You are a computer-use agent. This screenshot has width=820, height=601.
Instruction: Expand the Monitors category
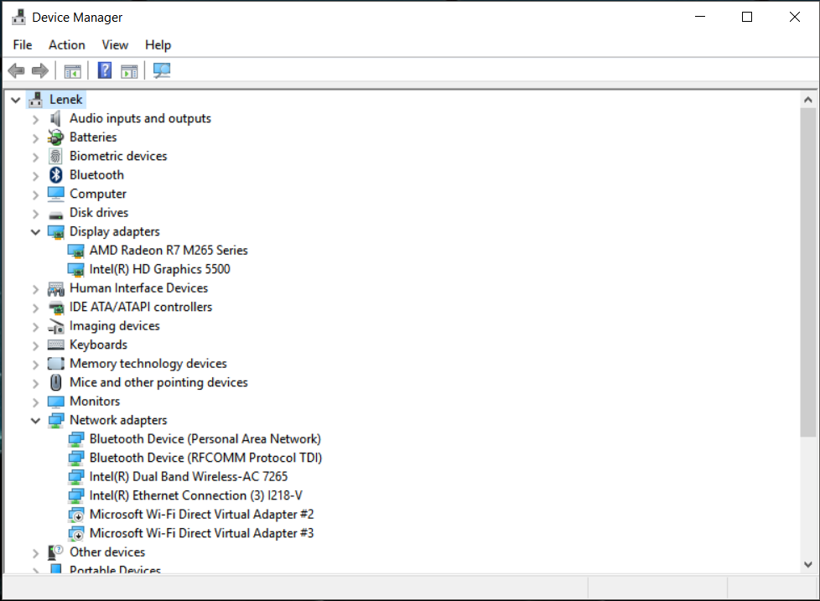(35, 402)
